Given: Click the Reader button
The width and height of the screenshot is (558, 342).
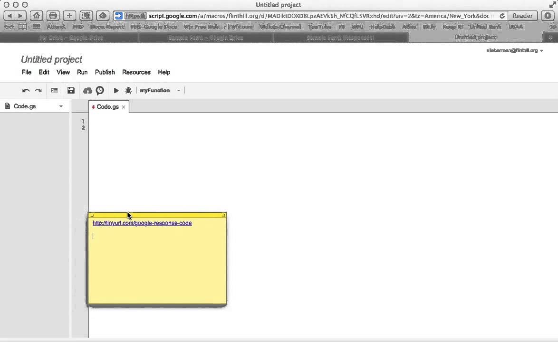Looking at the screenshot, I should click(522, 16).
